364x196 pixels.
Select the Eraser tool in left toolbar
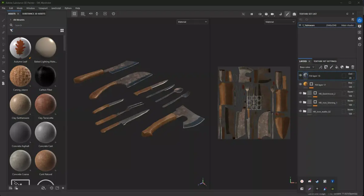[x=3, y=26]
